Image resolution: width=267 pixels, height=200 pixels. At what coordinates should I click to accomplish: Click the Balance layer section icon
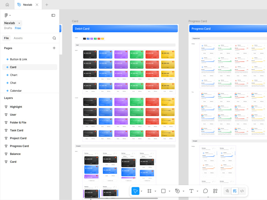[6, 154]
